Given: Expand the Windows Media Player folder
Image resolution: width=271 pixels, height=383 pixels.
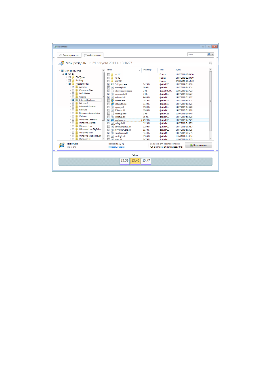Looking at the screenshot, I should [x=70, y=136].
